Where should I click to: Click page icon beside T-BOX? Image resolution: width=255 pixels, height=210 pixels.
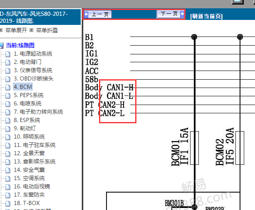(x=7, y=203)
